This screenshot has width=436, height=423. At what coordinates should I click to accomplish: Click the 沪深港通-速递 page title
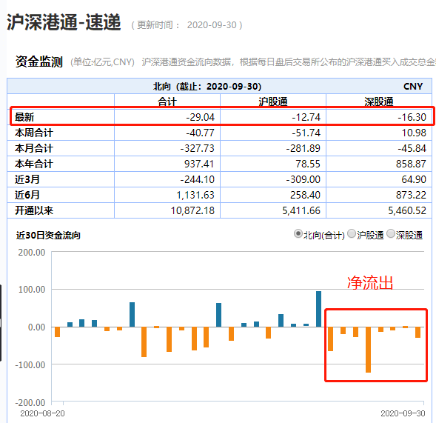coord(64,22)
